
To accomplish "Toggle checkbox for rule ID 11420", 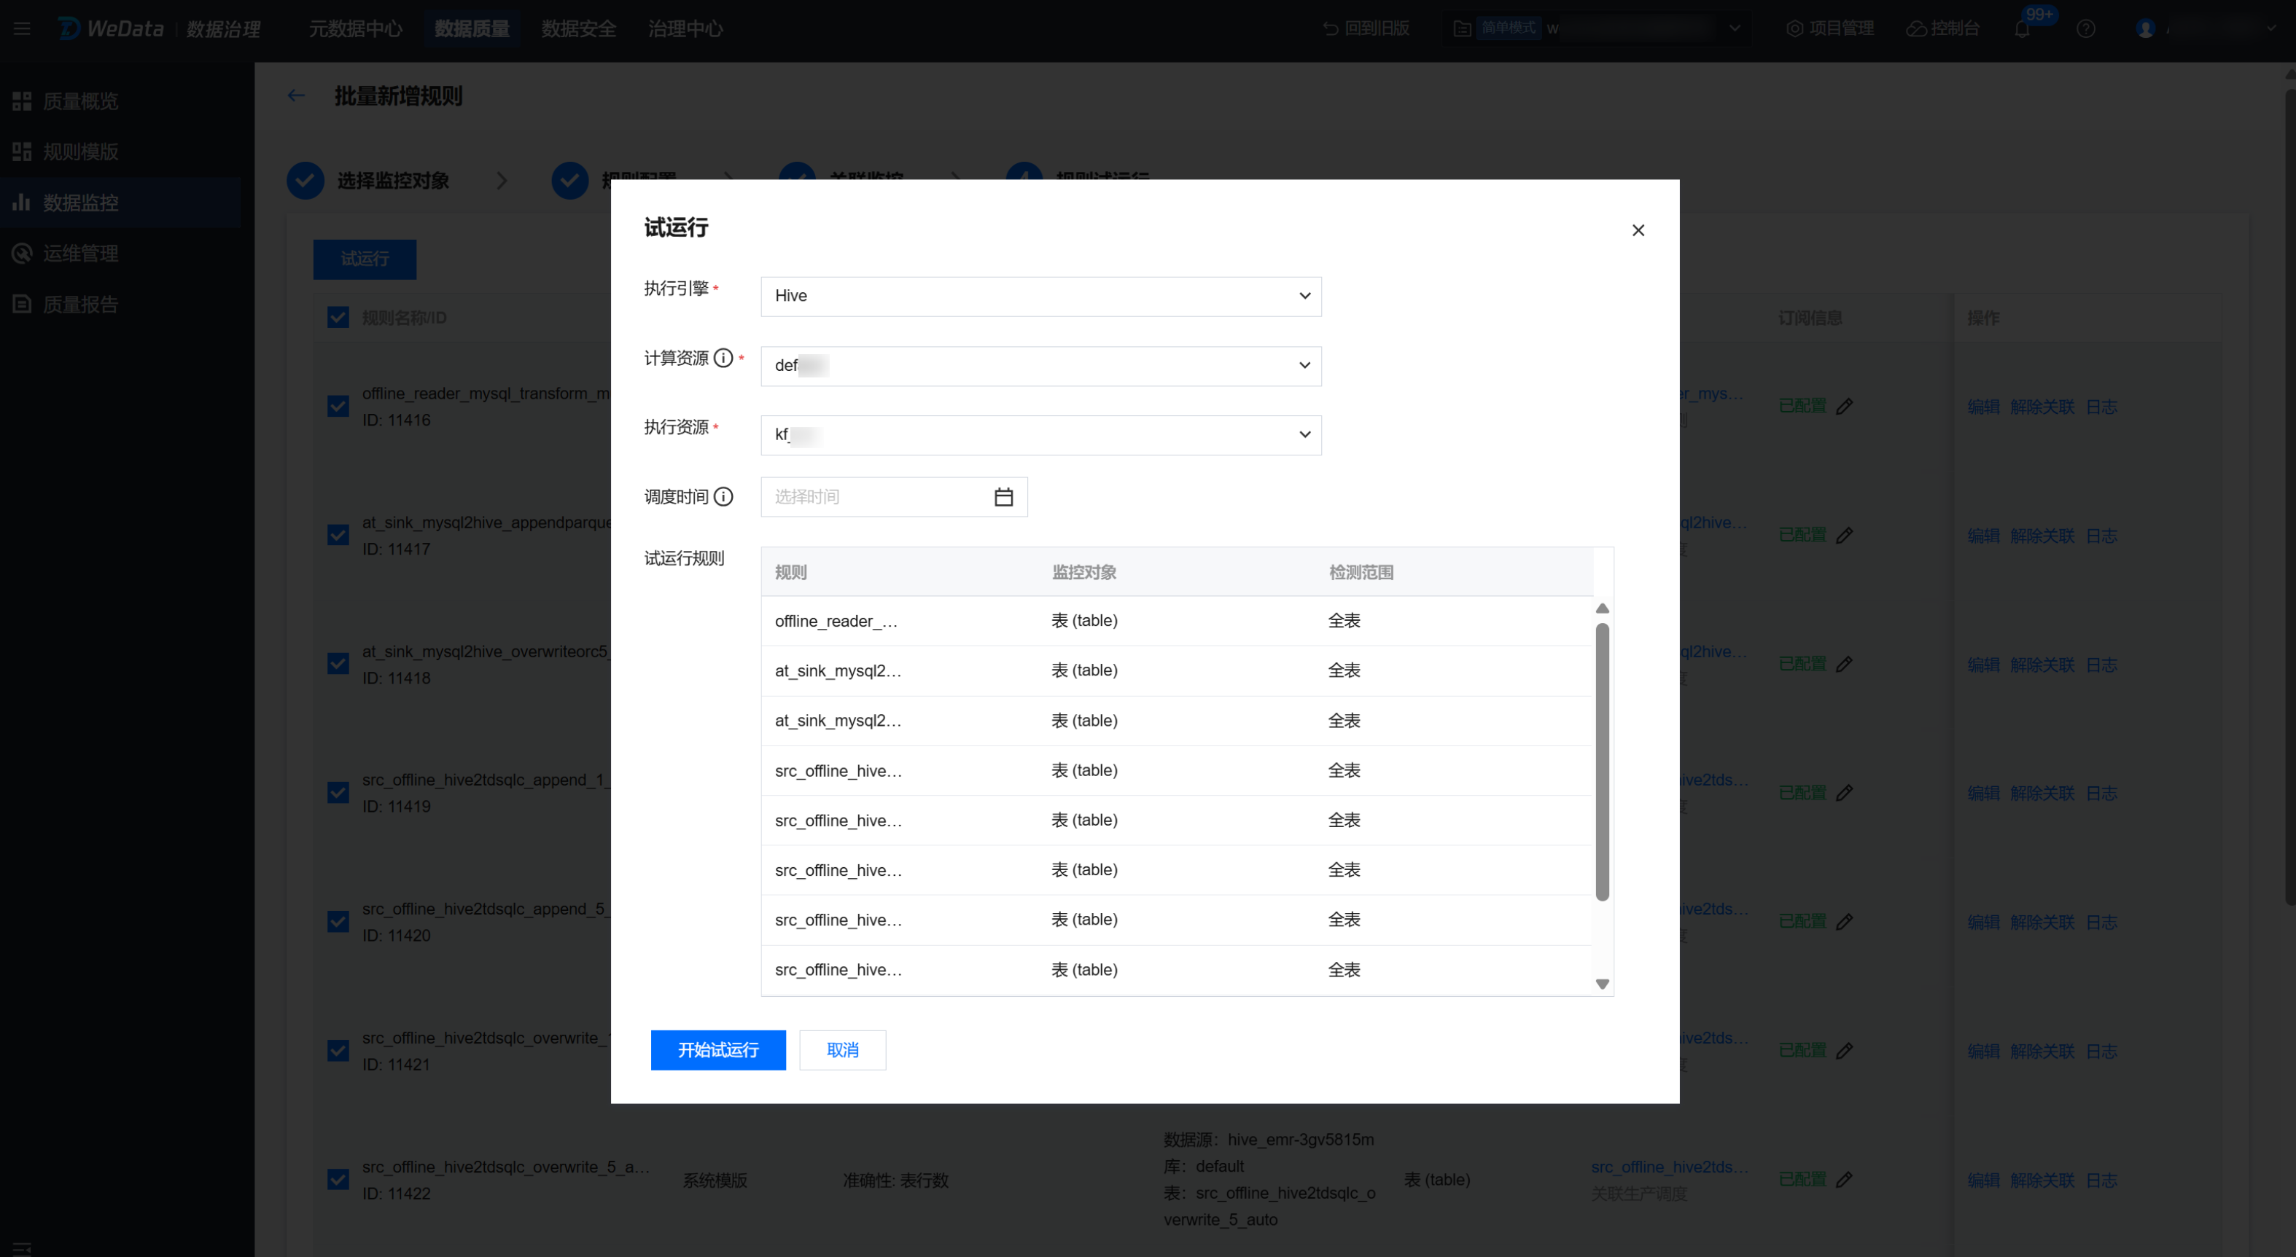I will 338,921.
